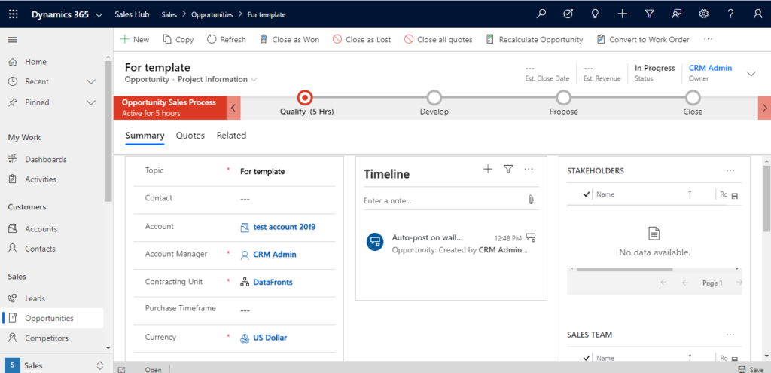Viewport: 771px width, 373px height.
Task: Expand the Pinned menu chevron
Action: [x=91, y=102]
